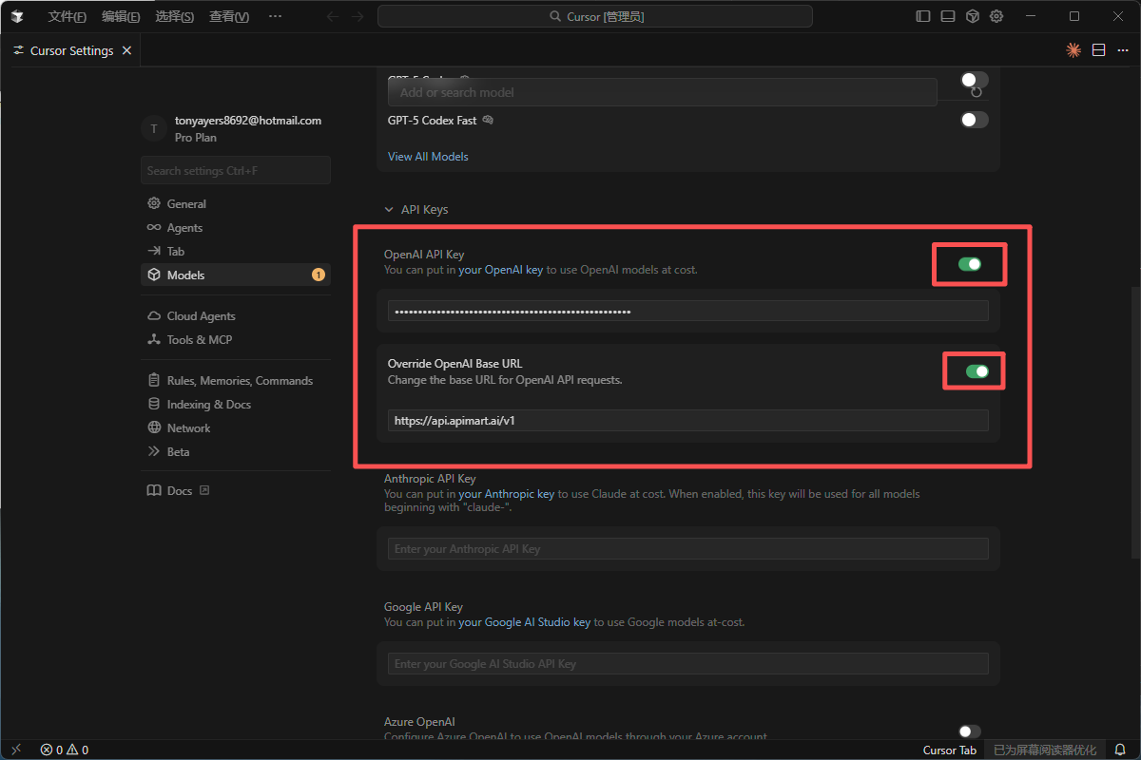The image size is (1141, 760).
Task: Click the settings page vertical scrollbar
Action: 1135,421
